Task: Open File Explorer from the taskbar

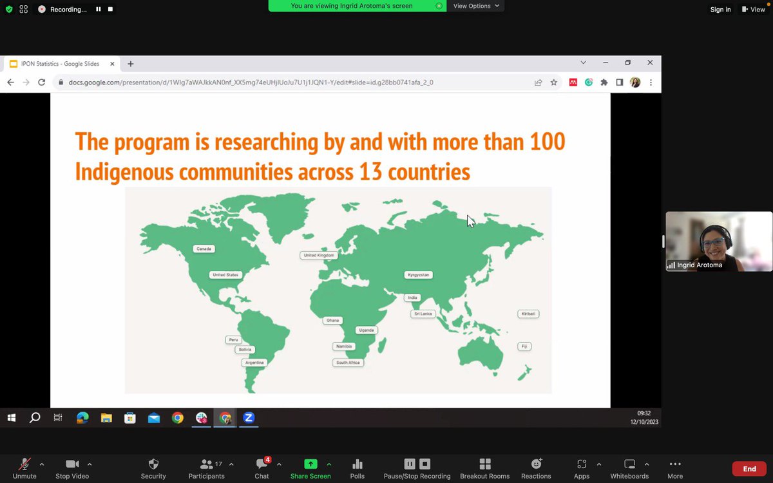Action: 106,418
